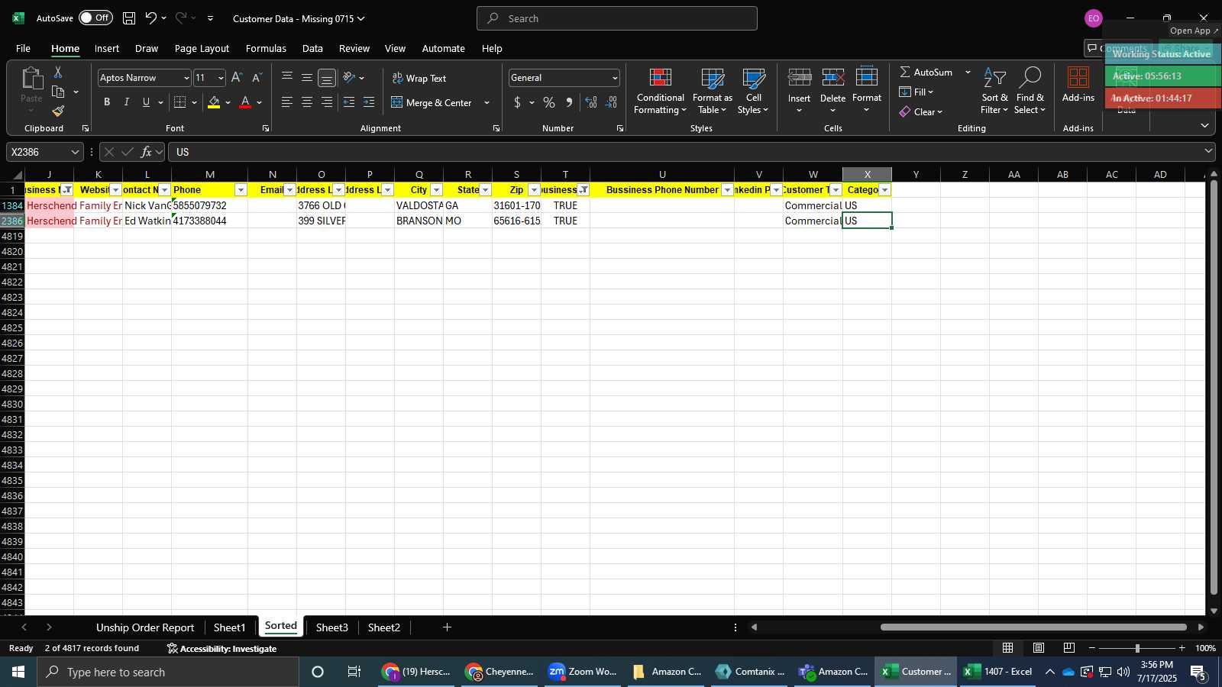The image size is (1222, 687).
Task: Click the Borders icon
Action: (x=180, y=102)
